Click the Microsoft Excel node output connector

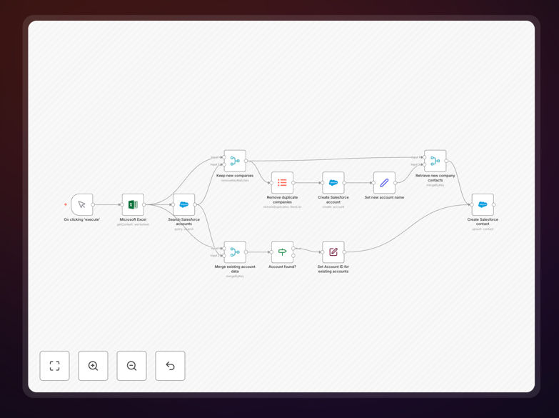click(x=144, y=204)
